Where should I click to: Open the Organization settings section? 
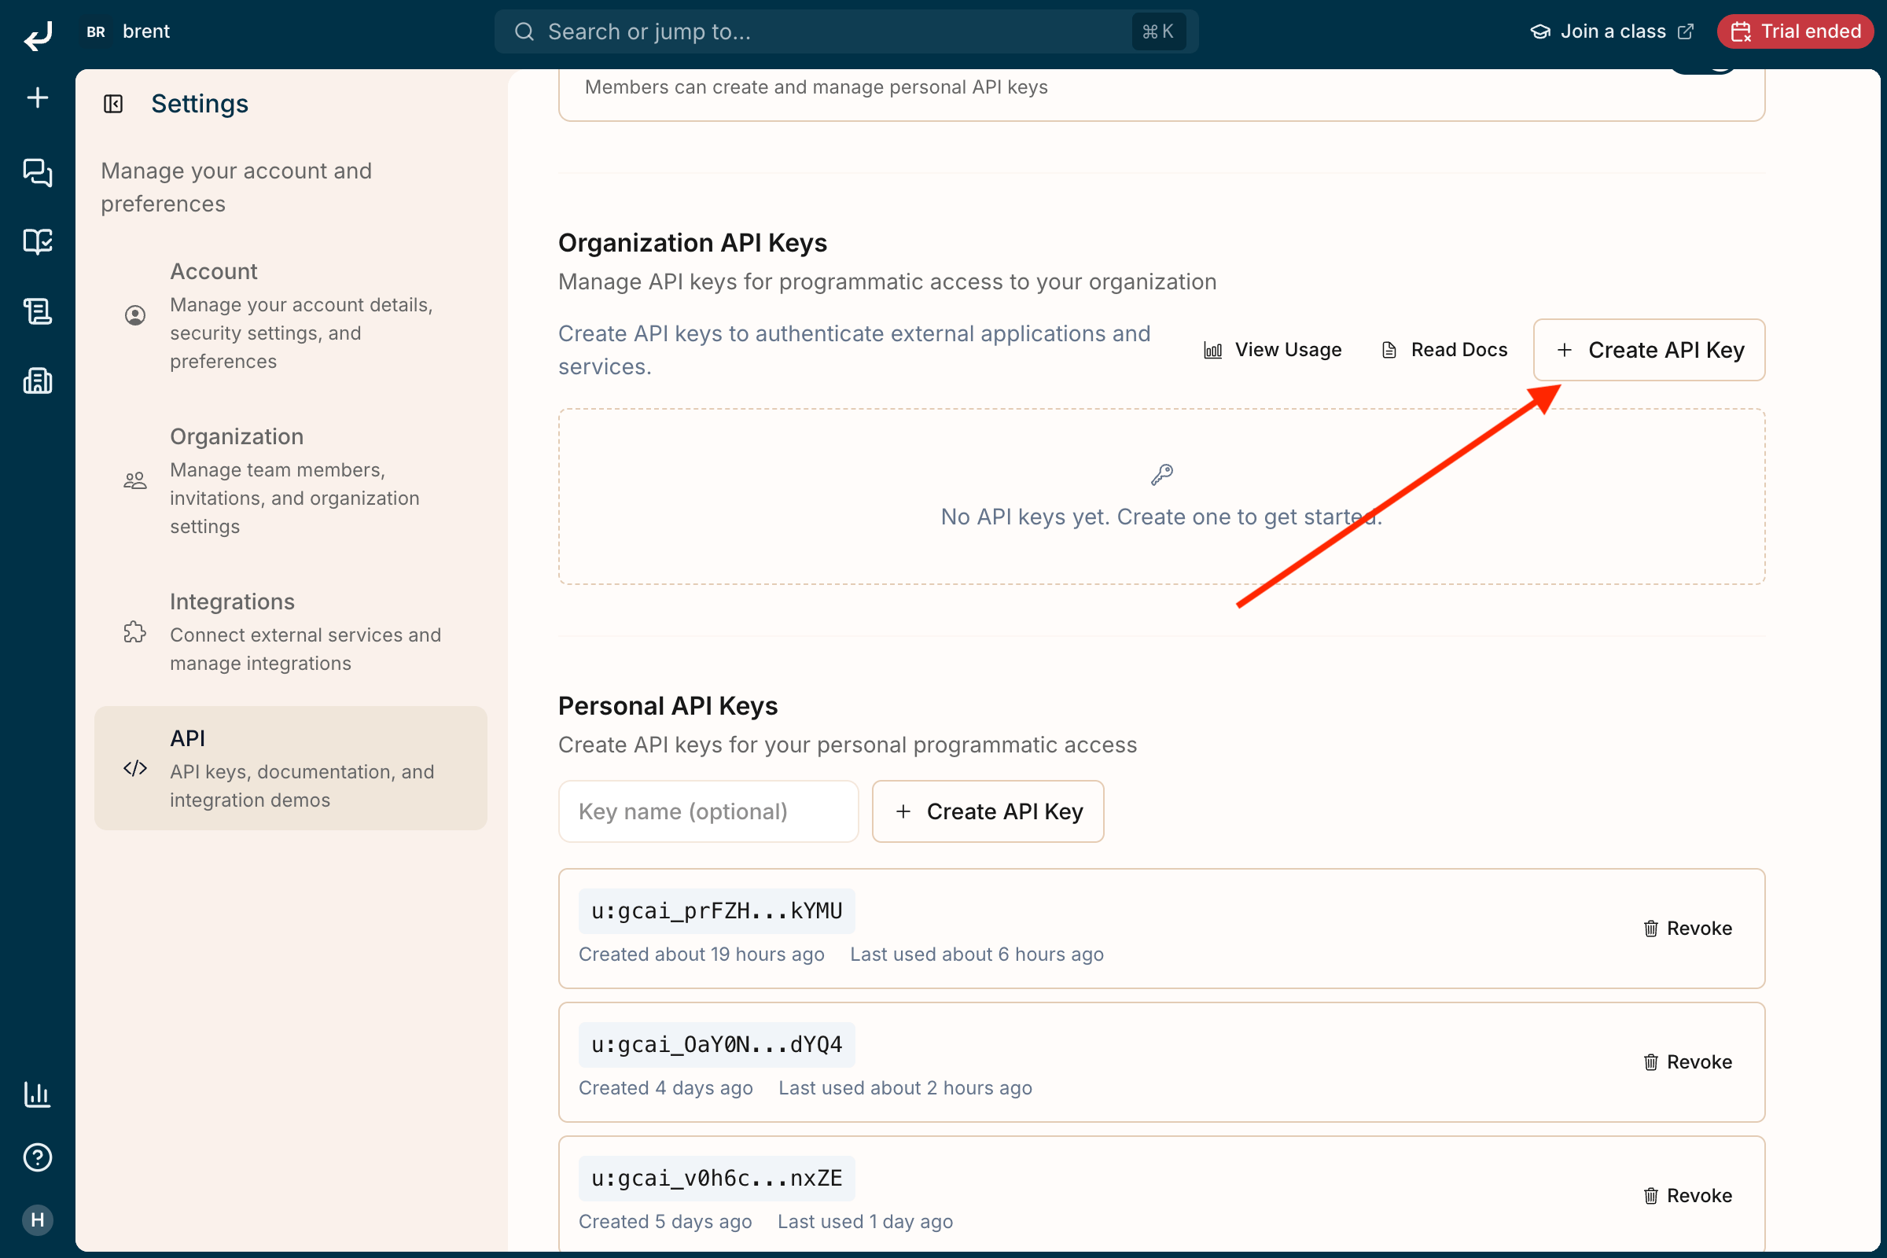[291, 480]
